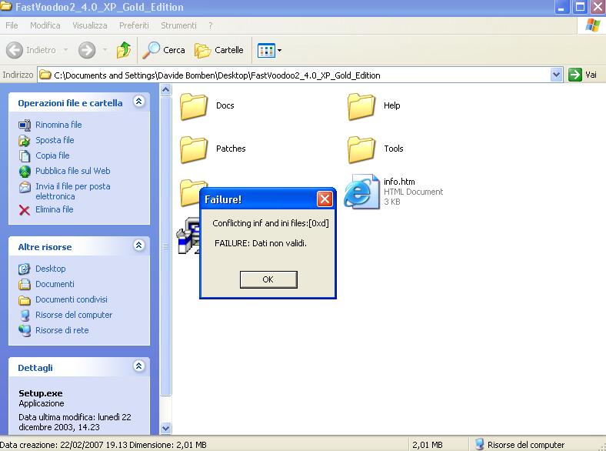Open Risorse del computer sidebar link
Screen dimensions: 606x451
pyautogui.click(x=74, y=315)
